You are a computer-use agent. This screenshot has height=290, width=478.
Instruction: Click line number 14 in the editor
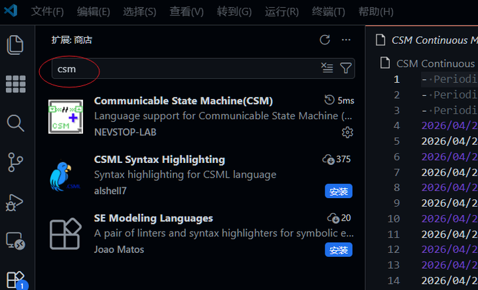pos(393,280)
